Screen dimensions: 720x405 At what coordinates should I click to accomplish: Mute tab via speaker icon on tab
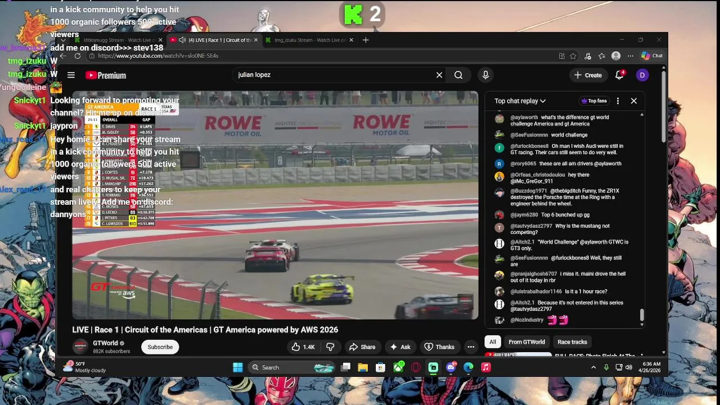pyautogui.click(x=182, y=40)
